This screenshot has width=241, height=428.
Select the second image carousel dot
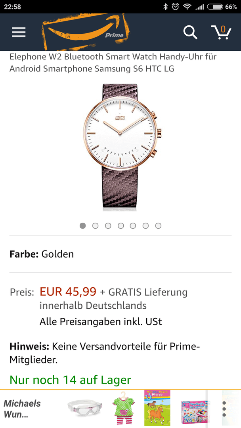pos(95,226)
